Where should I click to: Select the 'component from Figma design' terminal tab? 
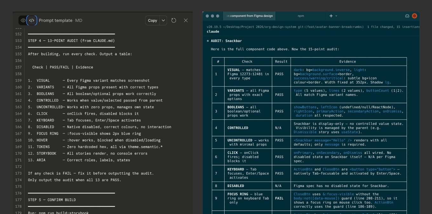click(249, 16)
